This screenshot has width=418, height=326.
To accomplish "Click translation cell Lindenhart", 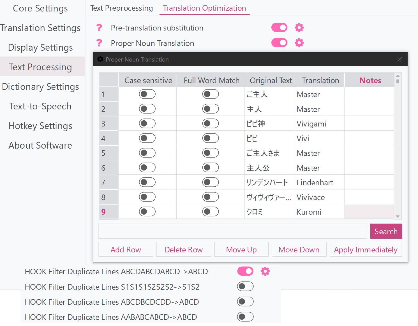I will click(320, 182).
